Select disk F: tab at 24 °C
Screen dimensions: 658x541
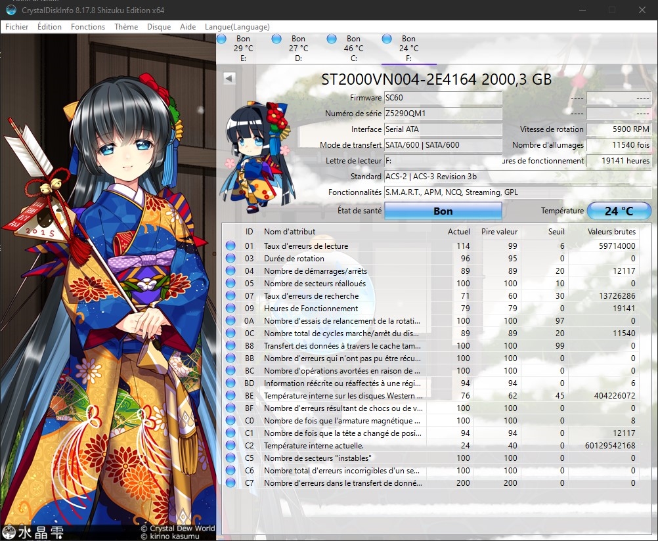coord(408,49)
